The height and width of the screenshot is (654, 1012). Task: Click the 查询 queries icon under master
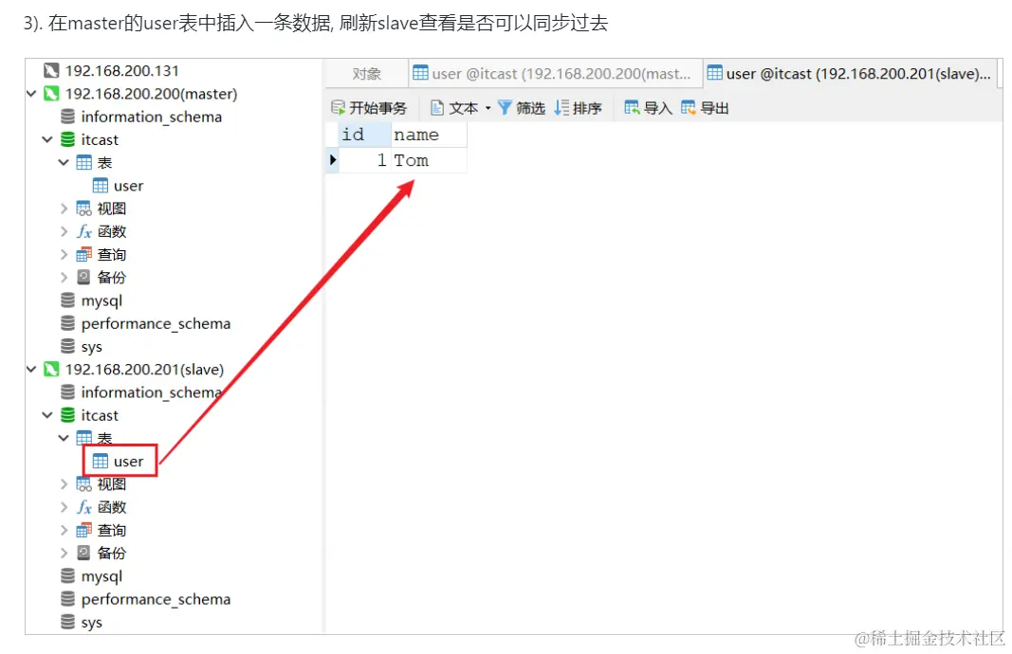[x=83, y=255]
